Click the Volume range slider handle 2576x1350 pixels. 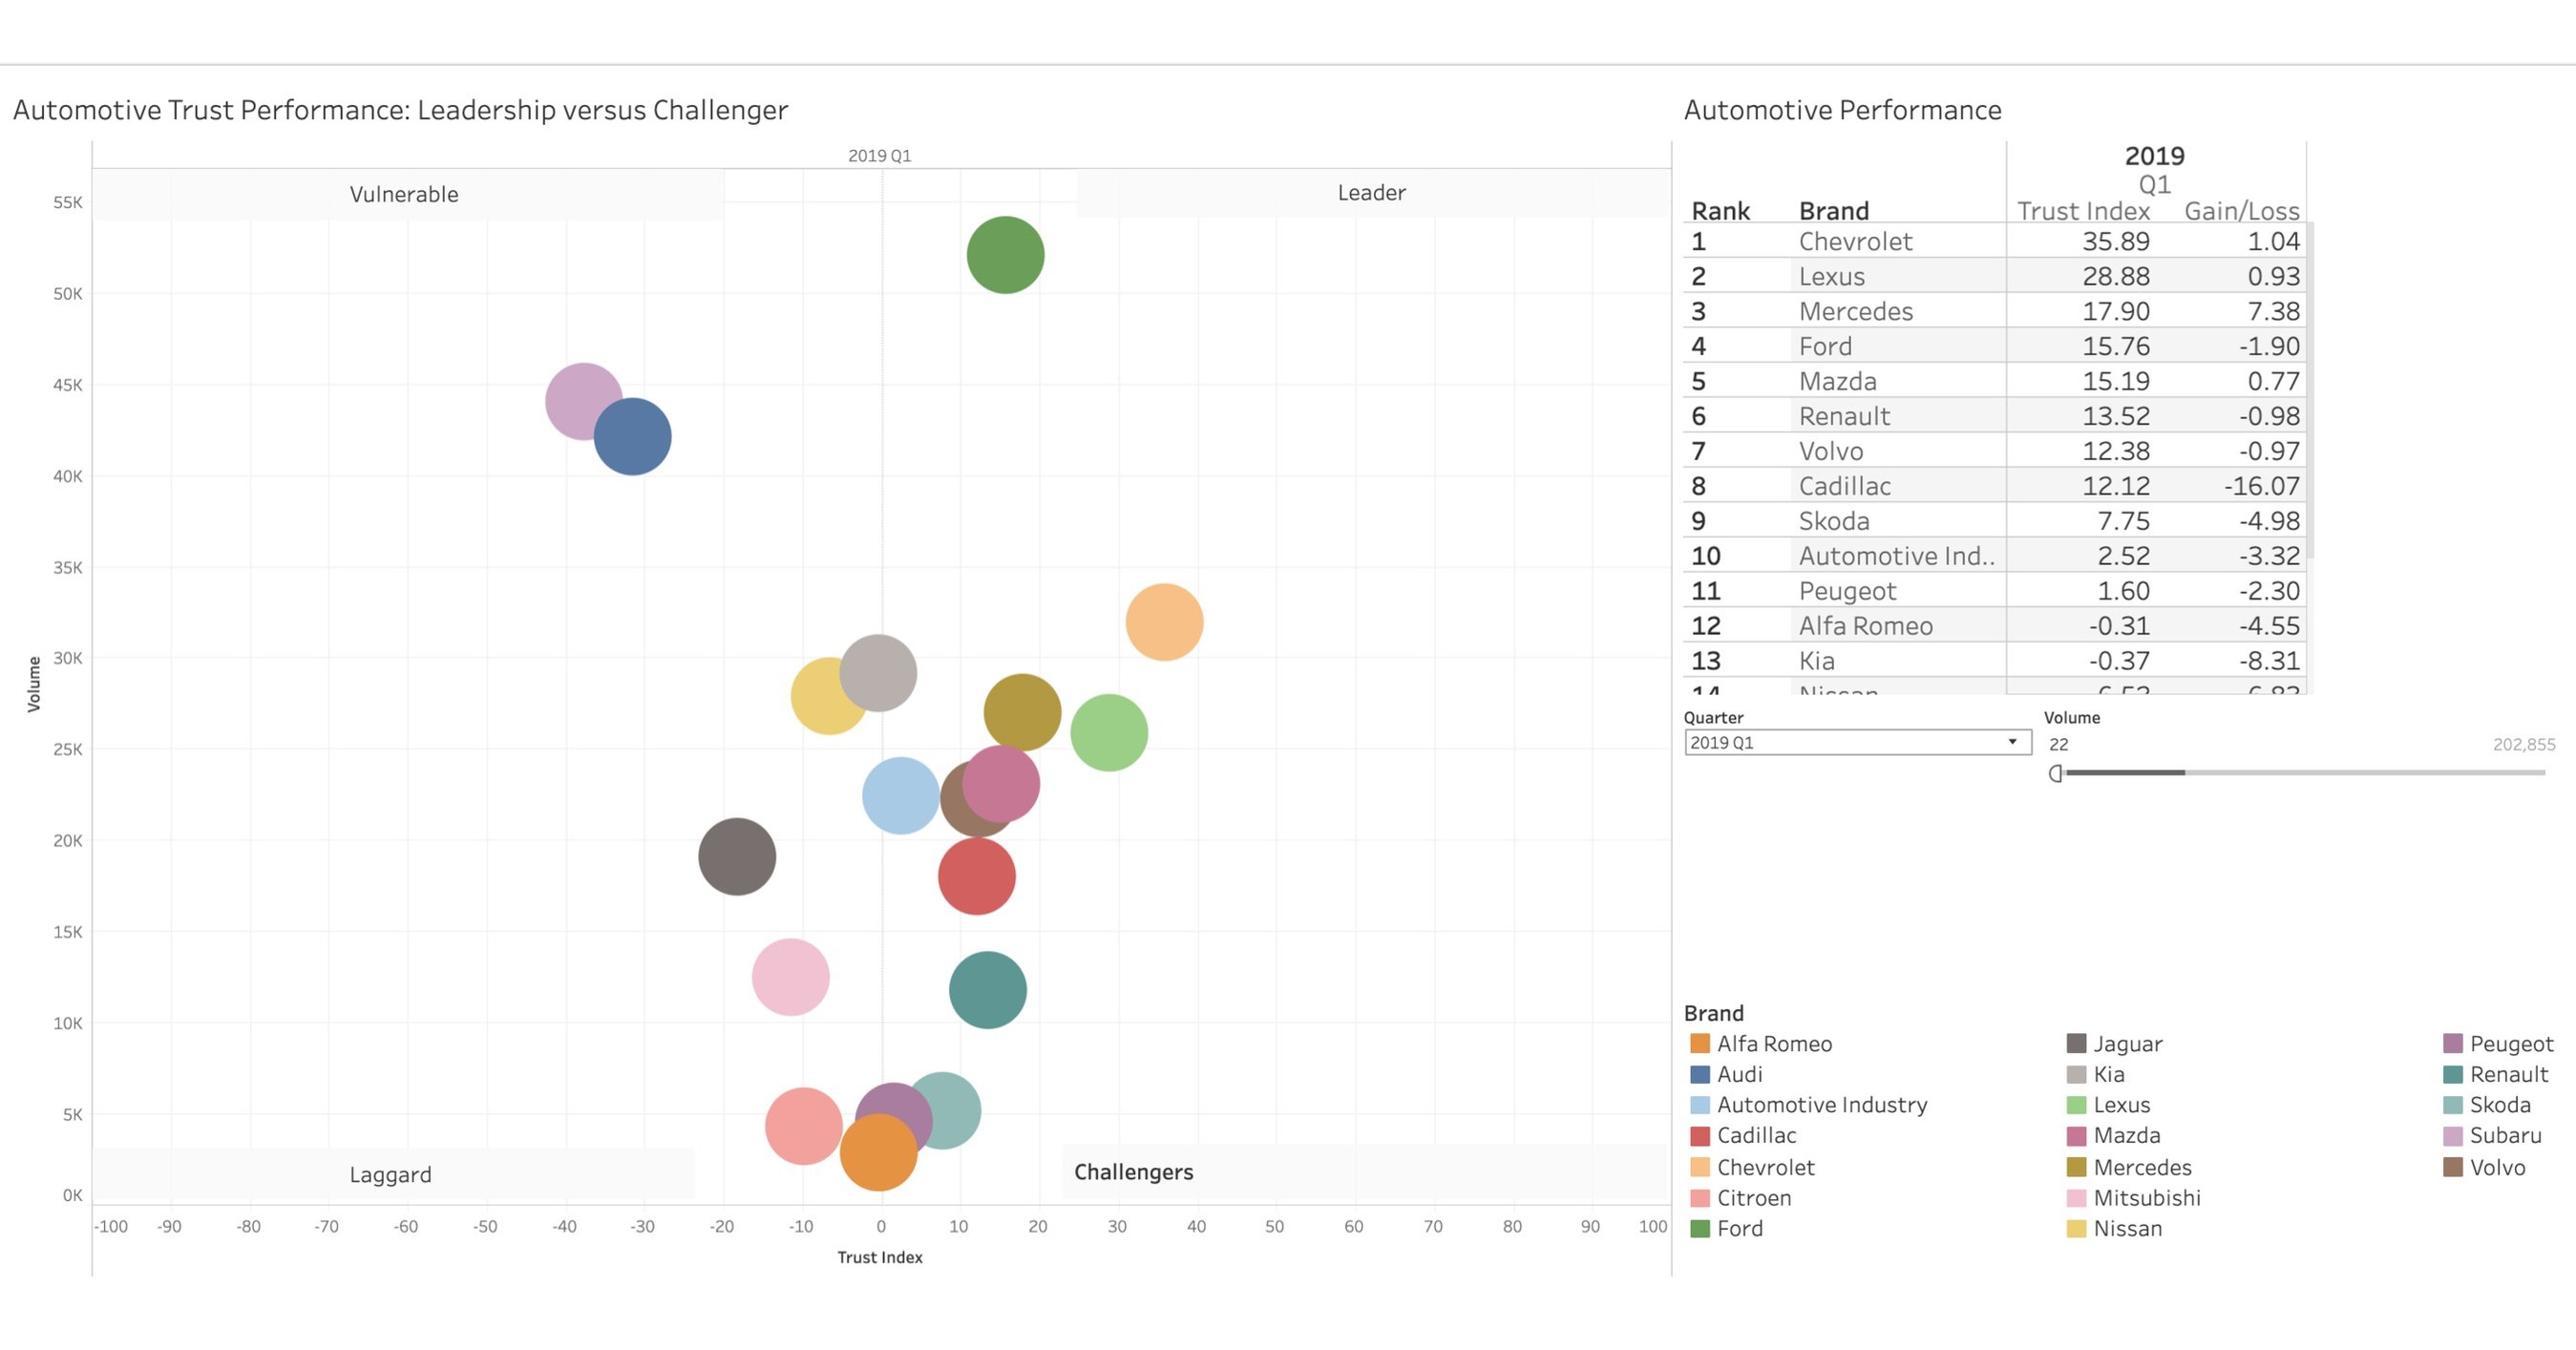click(2057, 772)
